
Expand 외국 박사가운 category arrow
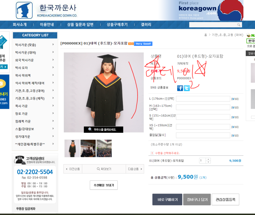(53, 60)
